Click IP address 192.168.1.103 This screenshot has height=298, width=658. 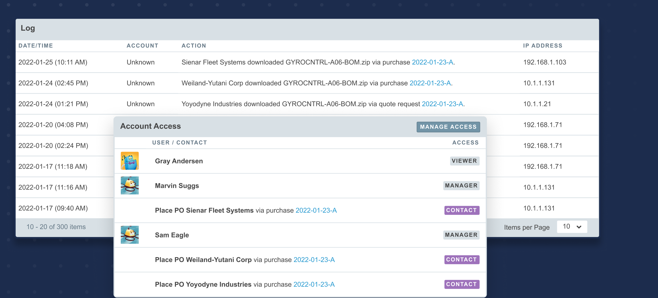pos(545,62)
